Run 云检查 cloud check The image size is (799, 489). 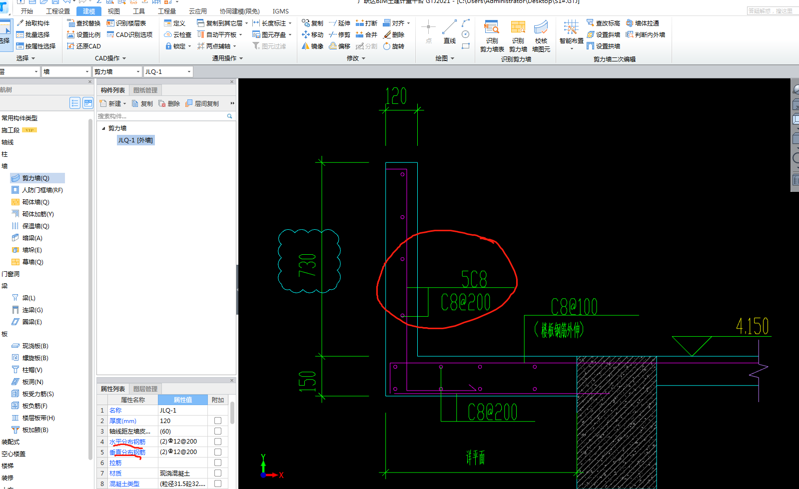pos(178,34)
